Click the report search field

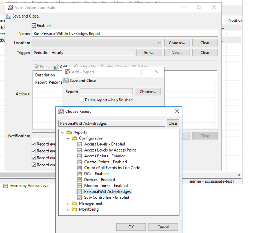112,123
